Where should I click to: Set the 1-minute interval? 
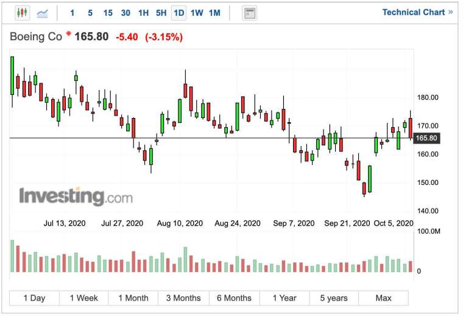click(72, 13)
